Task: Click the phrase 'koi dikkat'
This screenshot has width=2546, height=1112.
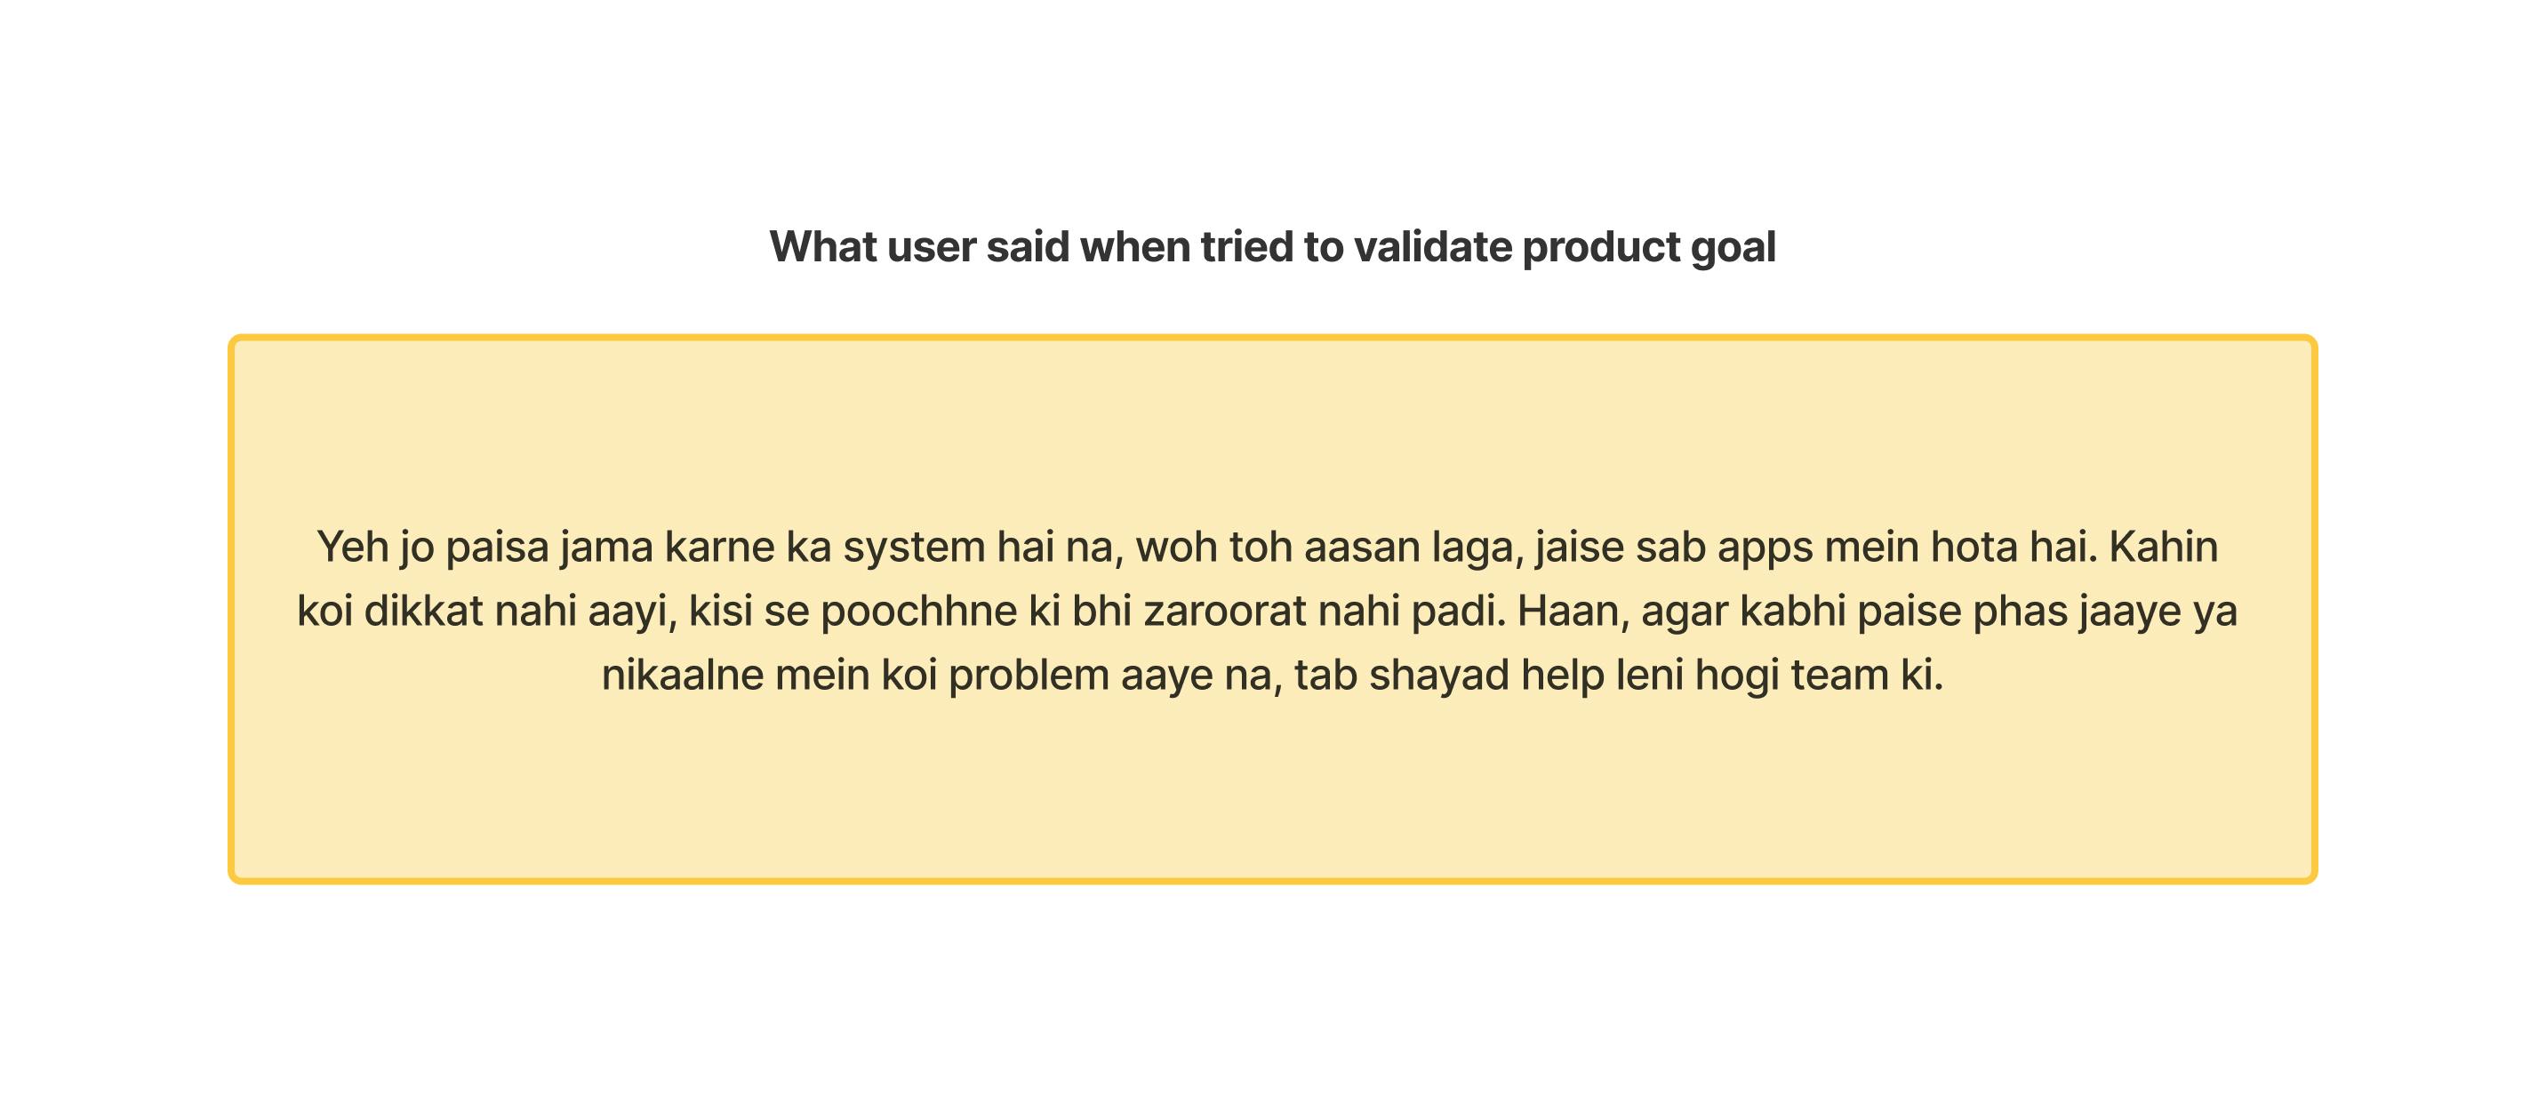Action: coord(389,611)
